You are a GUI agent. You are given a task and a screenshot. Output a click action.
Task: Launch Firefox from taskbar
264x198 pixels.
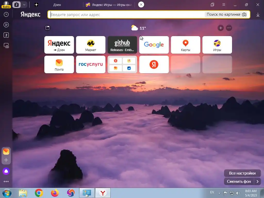55,193
